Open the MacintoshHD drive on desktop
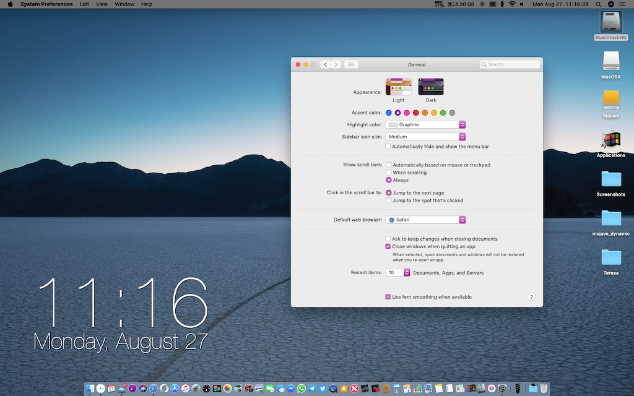The width and height of the screenshot is (634, 396). [x=611, y=26]
